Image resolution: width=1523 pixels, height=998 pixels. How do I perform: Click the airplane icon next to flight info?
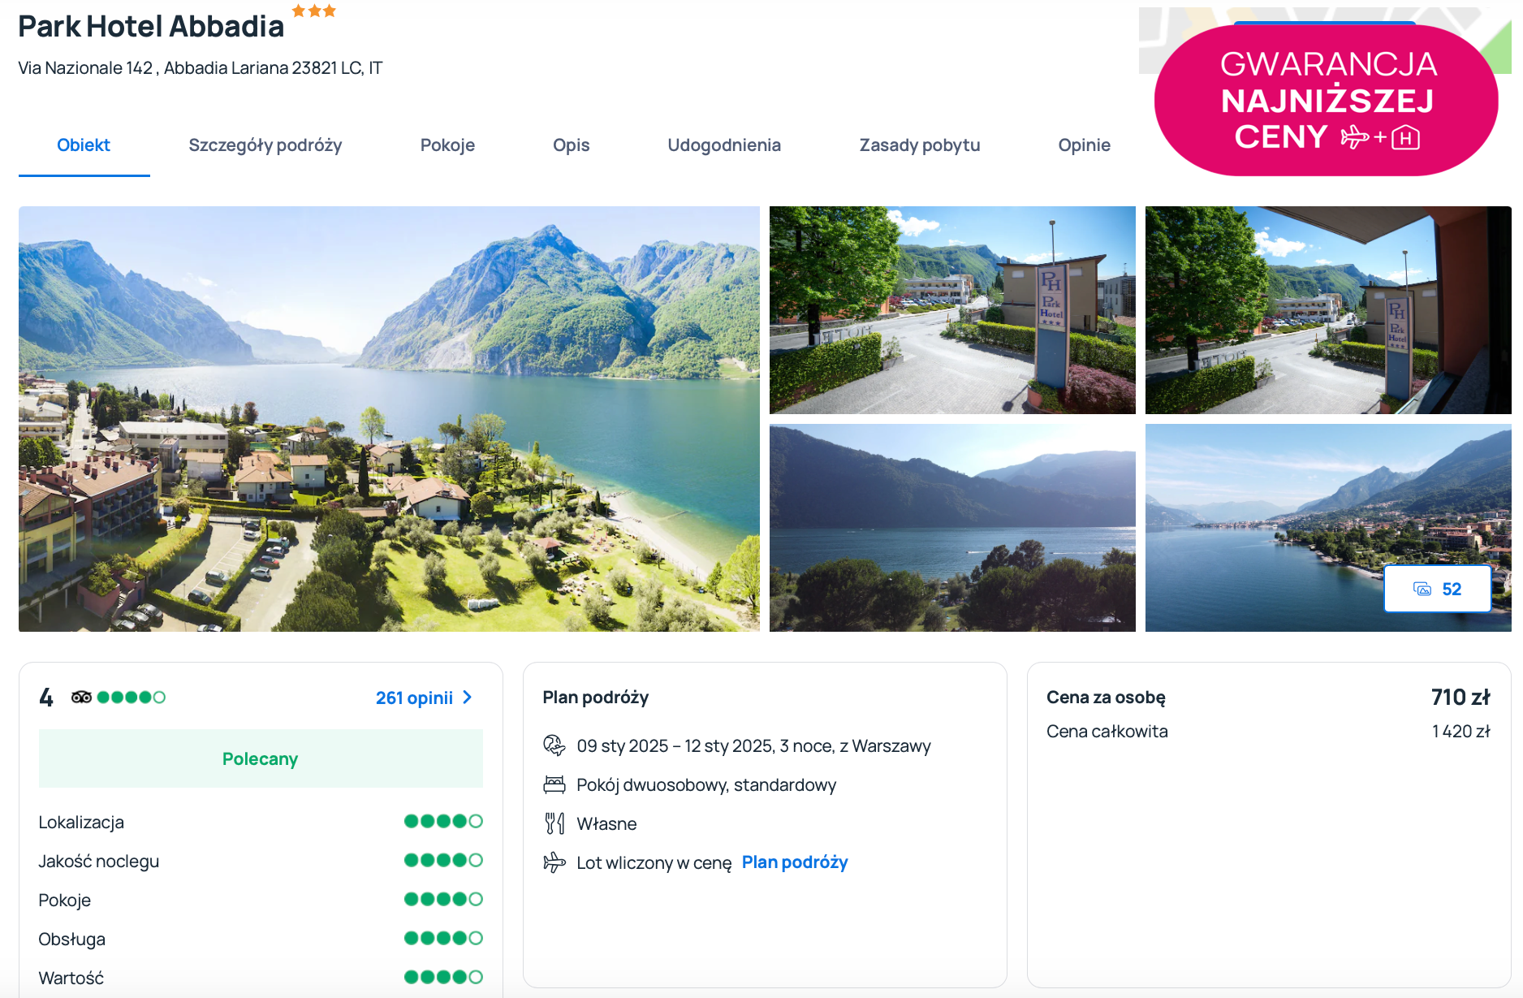[554, 862]
